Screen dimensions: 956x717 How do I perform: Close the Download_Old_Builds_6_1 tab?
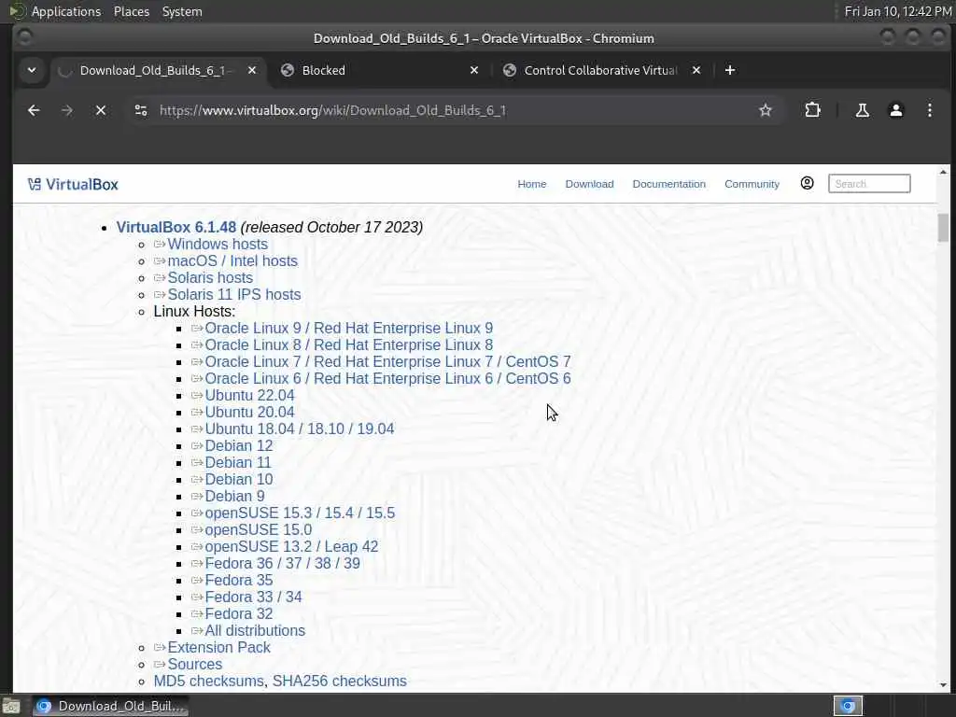(x=252, y=70)
